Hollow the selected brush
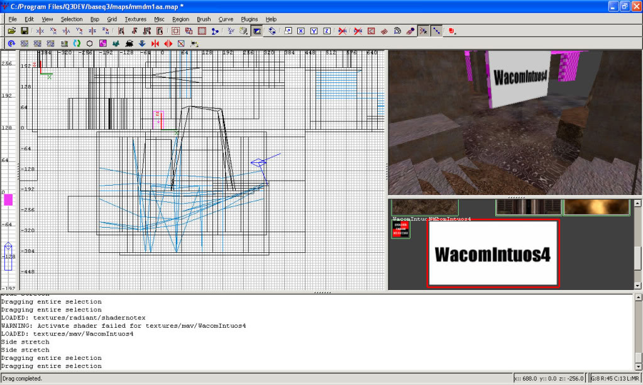This screenshot has height=385, width=643. [x=203, y=30]
